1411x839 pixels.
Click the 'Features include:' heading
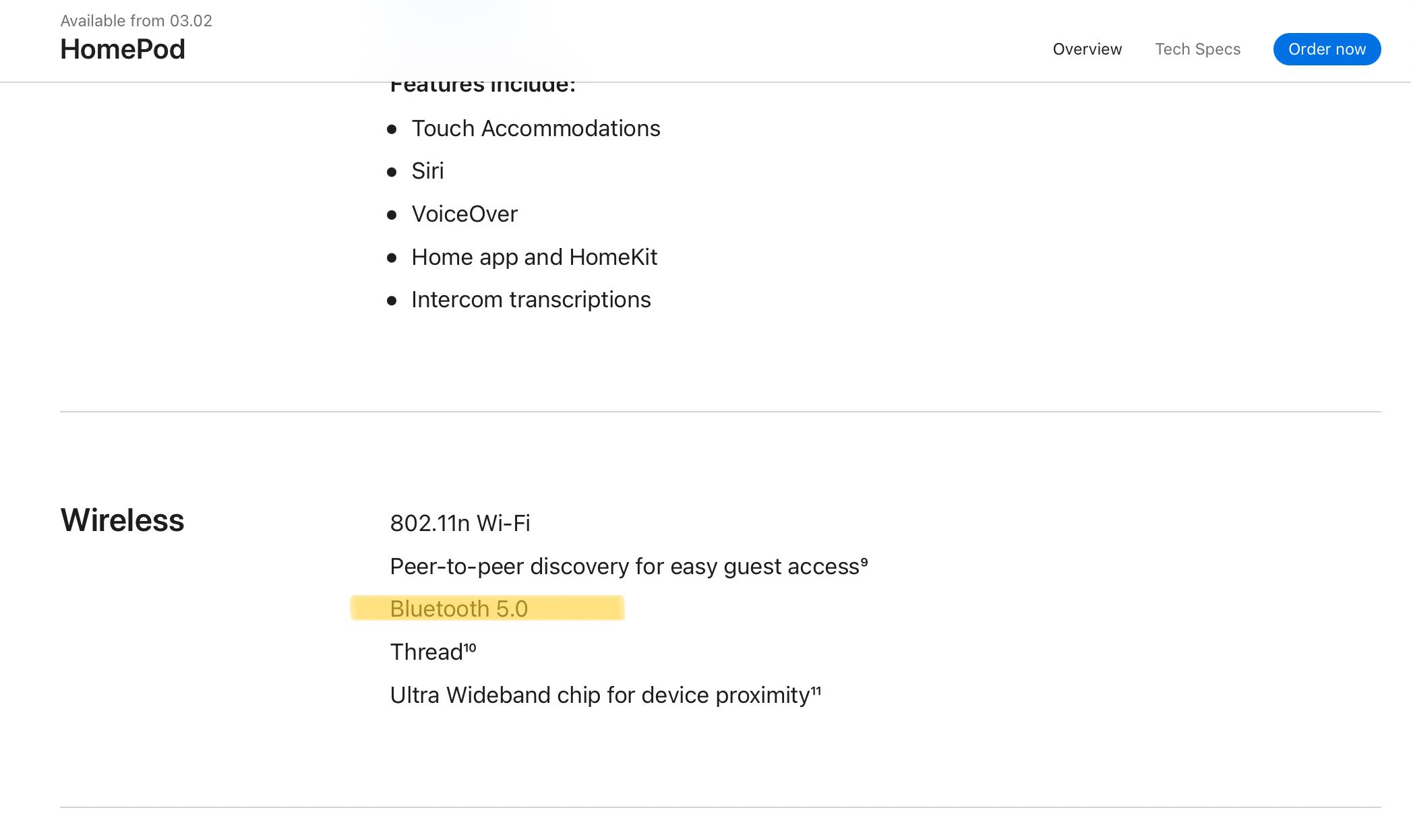(x=482, y=86)
